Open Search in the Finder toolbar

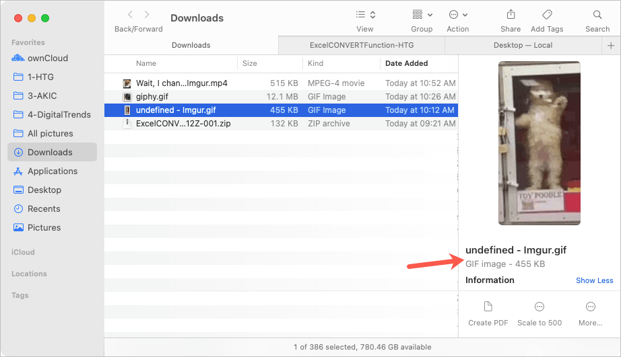click(597, 15)
